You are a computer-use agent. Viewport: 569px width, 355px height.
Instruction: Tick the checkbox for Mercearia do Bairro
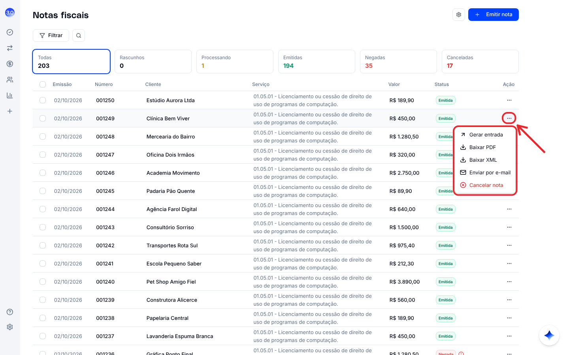[43, 136]
